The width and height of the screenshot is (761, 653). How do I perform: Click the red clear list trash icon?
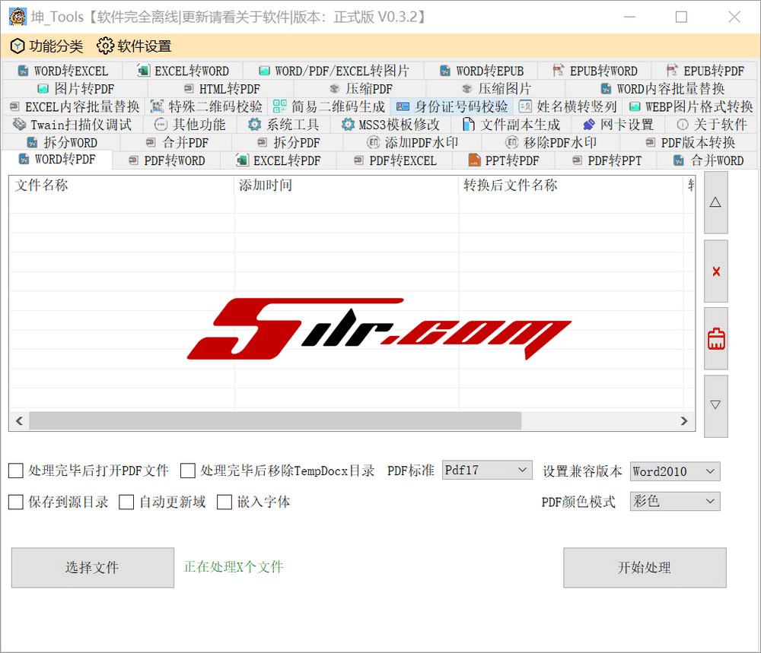point(715,339)
